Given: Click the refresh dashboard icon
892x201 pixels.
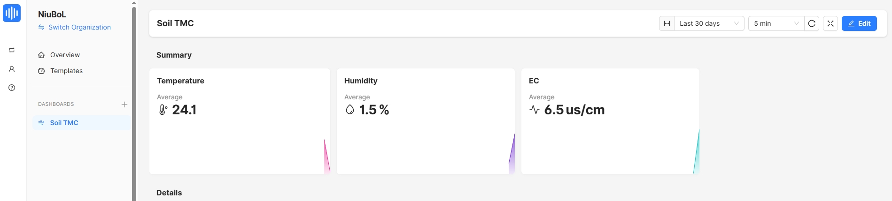Looking at the screenshot, I should [811, 23].
